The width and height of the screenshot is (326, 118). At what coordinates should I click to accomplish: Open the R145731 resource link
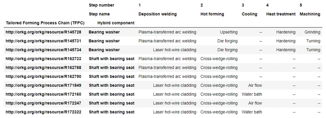pos(43,41)
